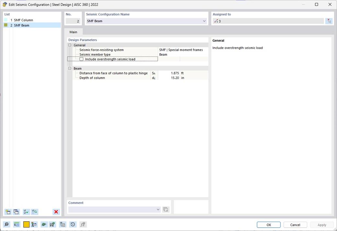
Task: Open the Comment dropdown
Action: click(158, 209)
